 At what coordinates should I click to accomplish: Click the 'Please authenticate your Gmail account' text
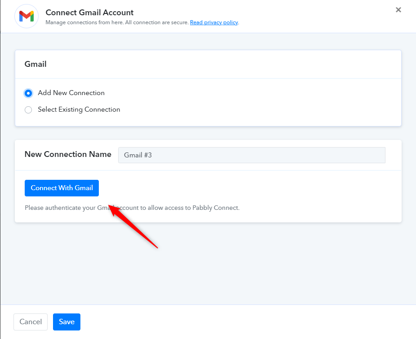pos(132,208)
